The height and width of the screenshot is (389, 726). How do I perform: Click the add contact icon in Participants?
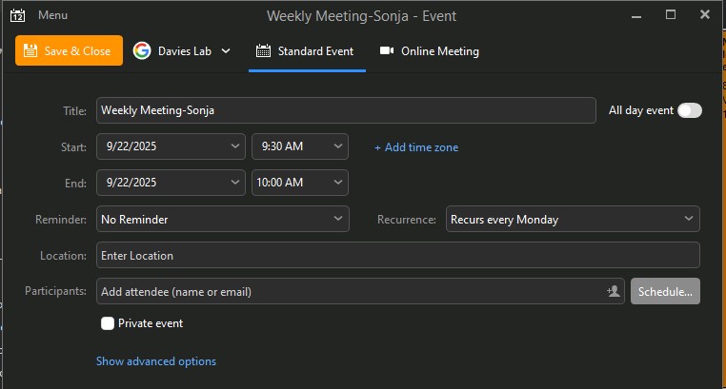click(614, 291)
